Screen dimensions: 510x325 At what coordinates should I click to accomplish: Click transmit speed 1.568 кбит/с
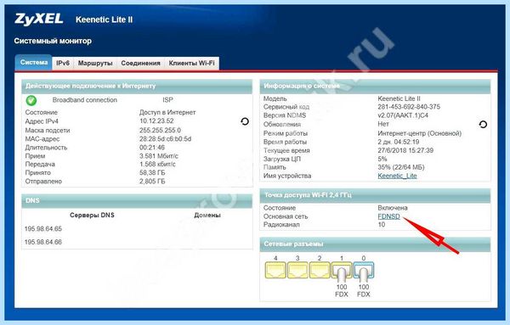pos(157,165)
